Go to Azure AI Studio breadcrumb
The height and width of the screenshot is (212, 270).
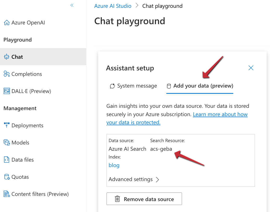pyautogui.click(x=113, y=6)
